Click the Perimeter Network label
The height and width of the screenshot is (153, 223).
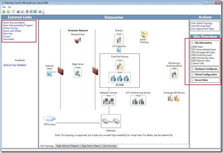[x=78, y=30]
